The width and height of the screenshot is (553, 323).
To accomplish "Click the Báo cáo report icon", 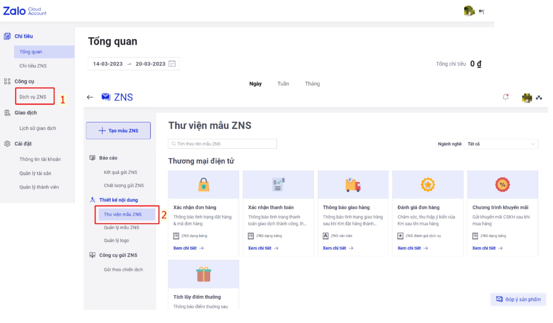I will [93, 158].
